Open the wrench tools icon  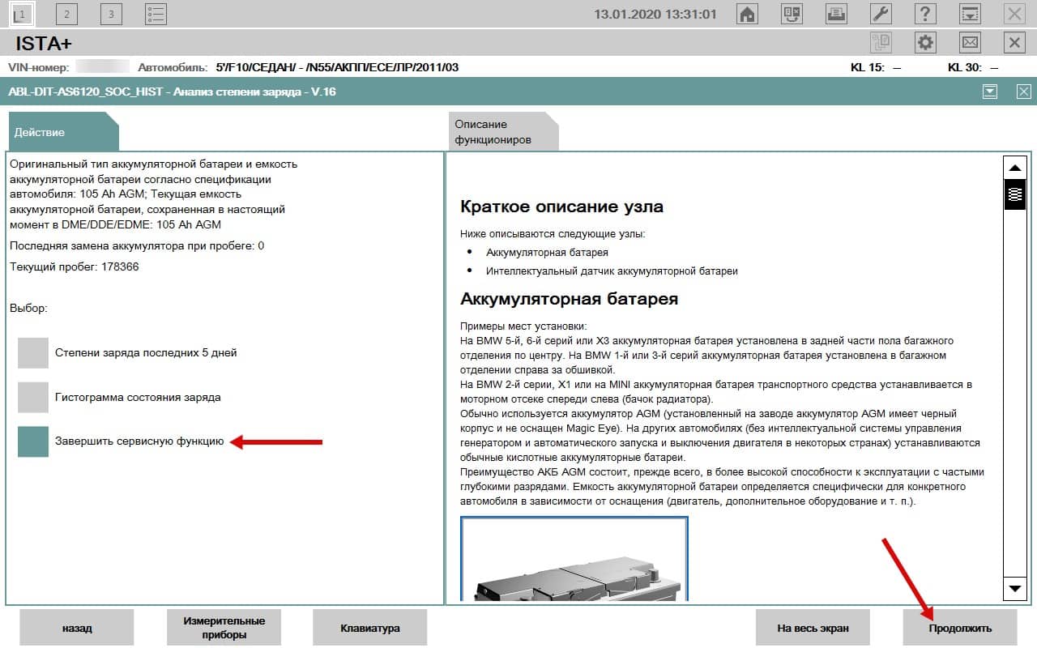point(881,13)
